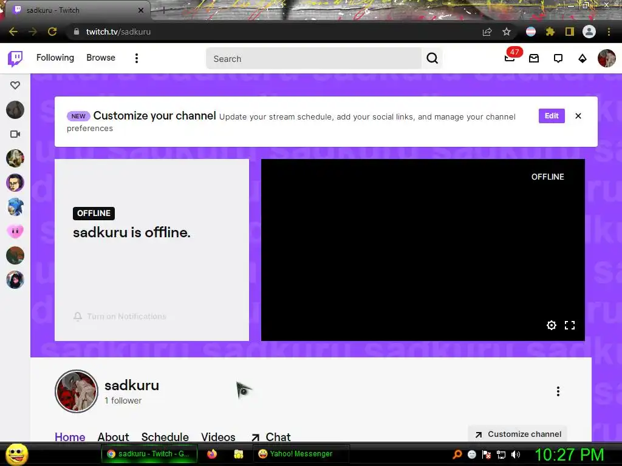
Task: Click the Edit button in banner
Action: [x=552, y=116]
